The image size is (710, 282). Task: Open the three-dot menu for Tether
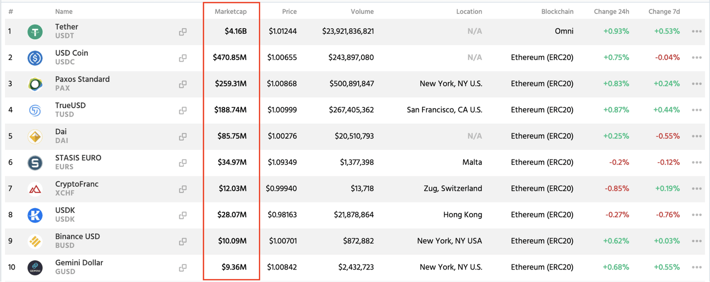[697, 31]
